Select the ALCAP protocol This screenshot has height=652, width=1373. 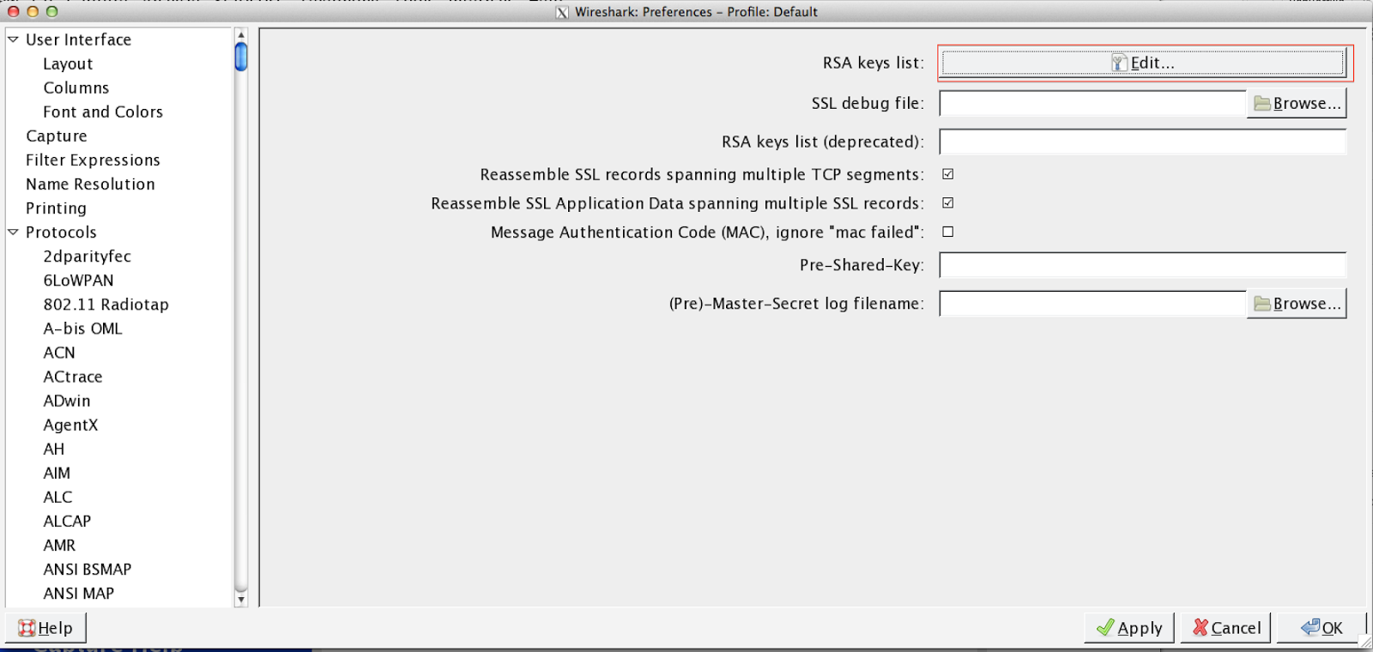click(x=67, y=520)
